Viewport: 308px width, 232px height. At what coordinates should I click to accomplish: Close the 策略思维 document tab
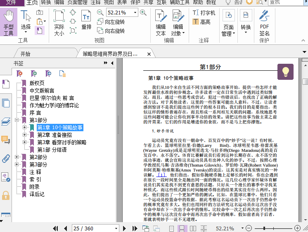point(149,54)
